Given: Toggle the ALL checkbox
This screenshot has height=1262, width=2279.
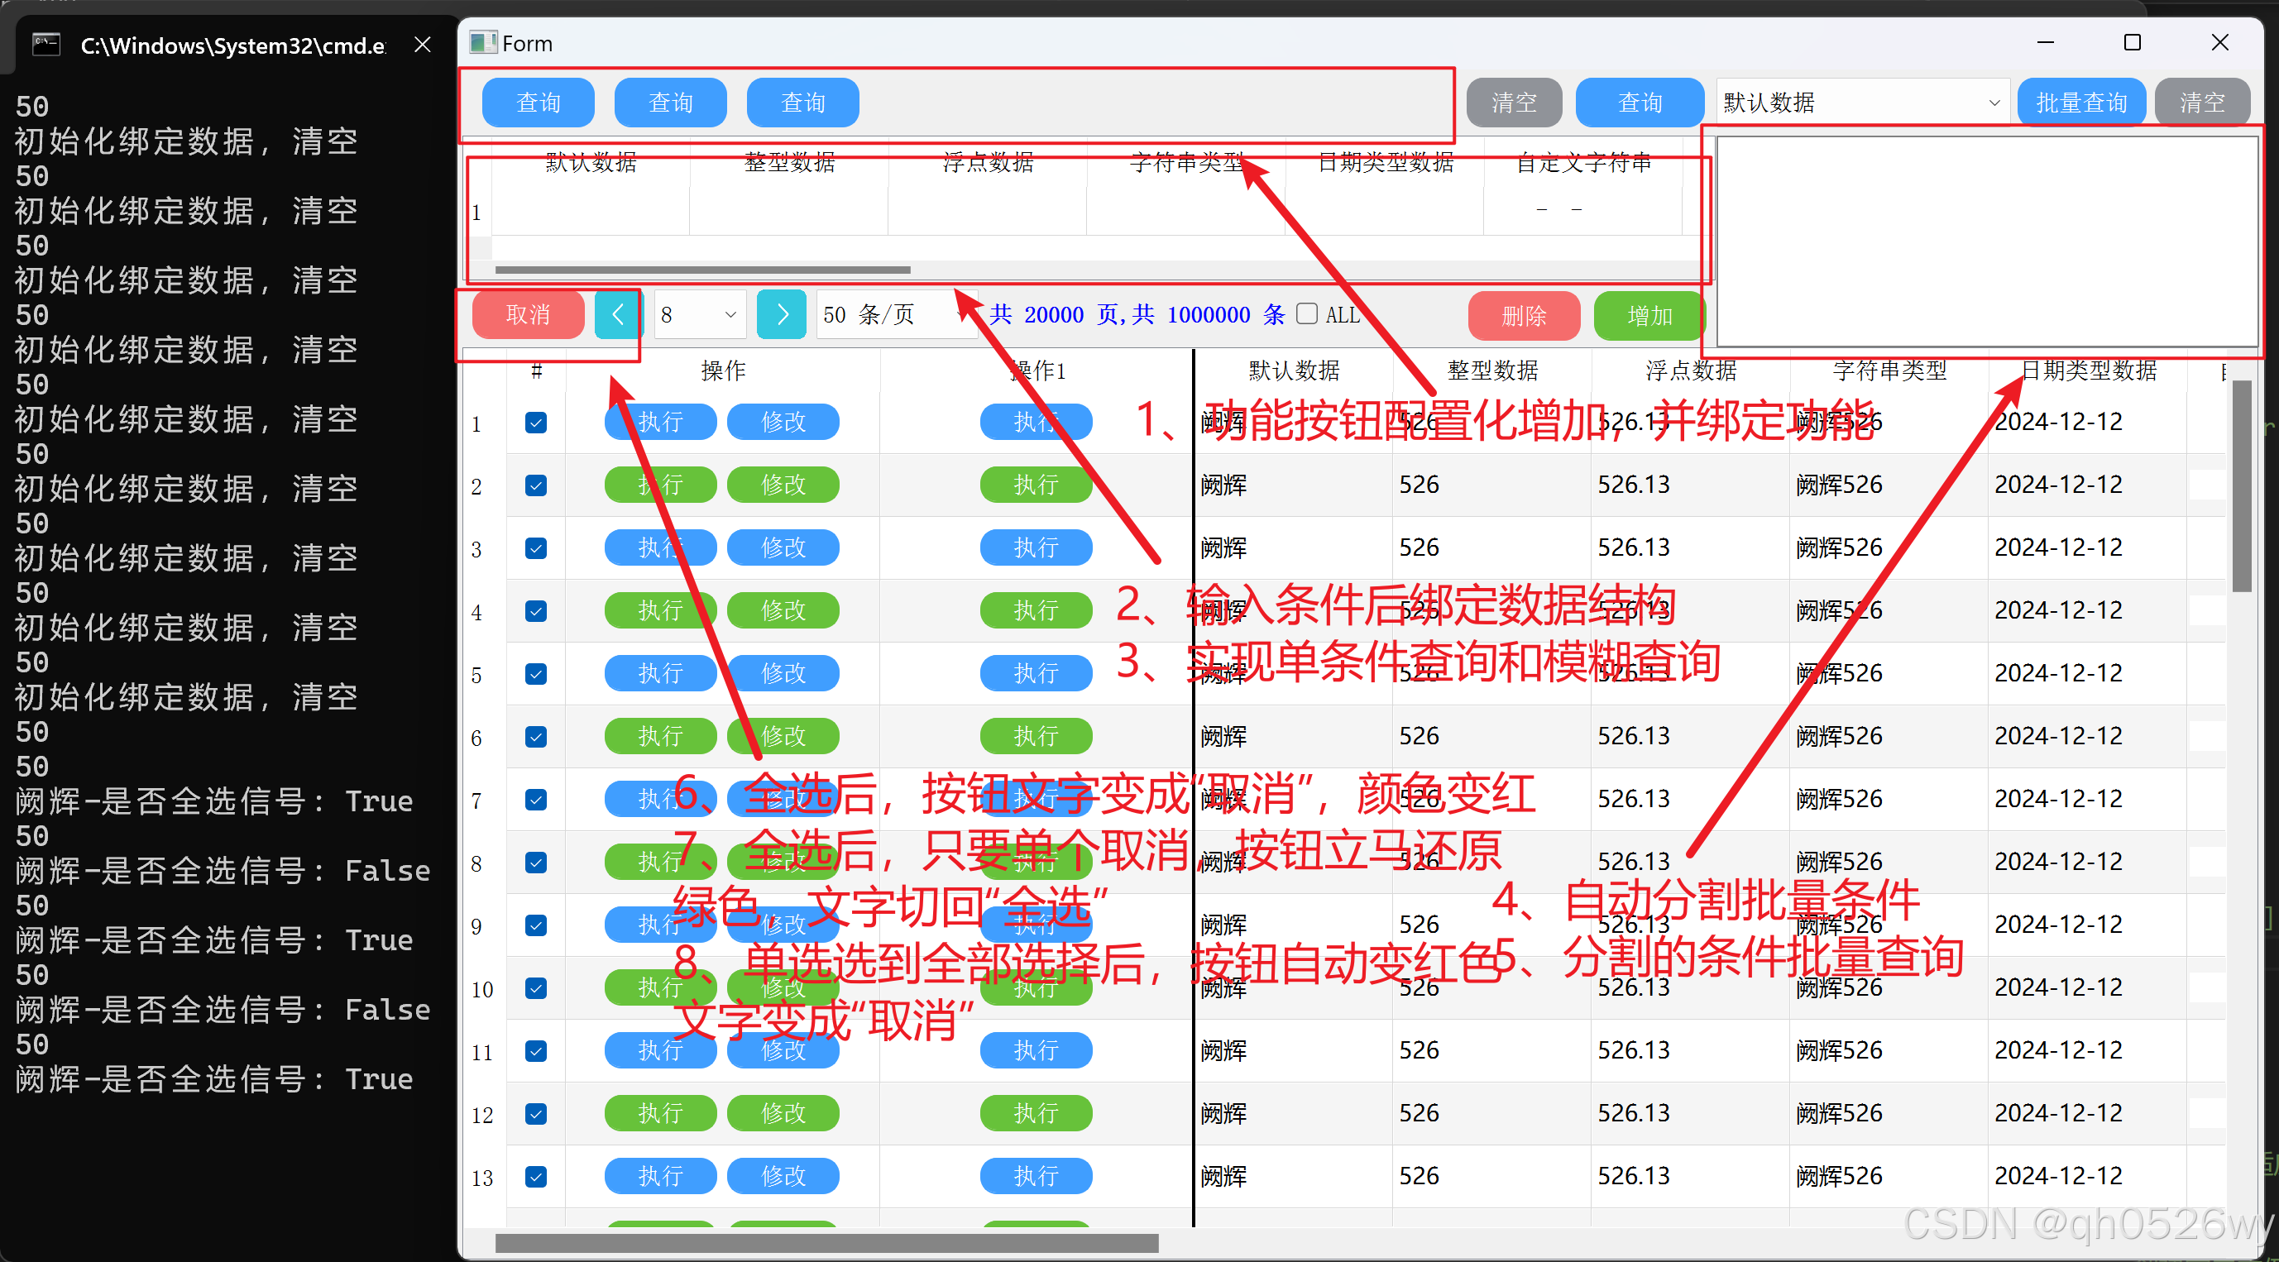Looking at the screenshot, I should pyautogui.click(x=1307, y=314).
